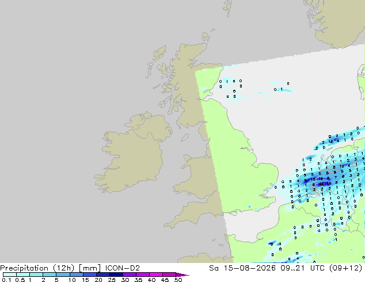Image resolution: width=365 pixels, height=282 pixels.
Task: Click the '0.5' legend scale label
Action: 20,280
